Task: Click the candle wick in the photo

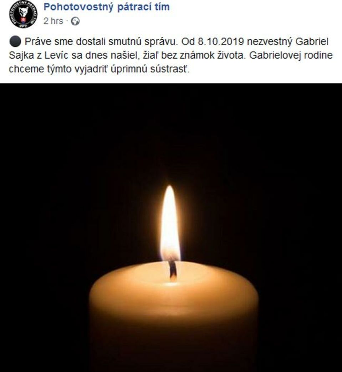Action: click(x=173, y=270)
